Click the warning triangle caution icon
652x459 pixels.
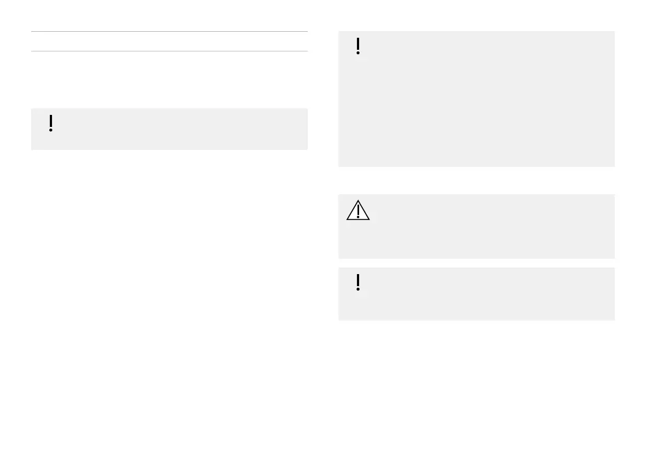pyautogui.click(x=357, y=210)
